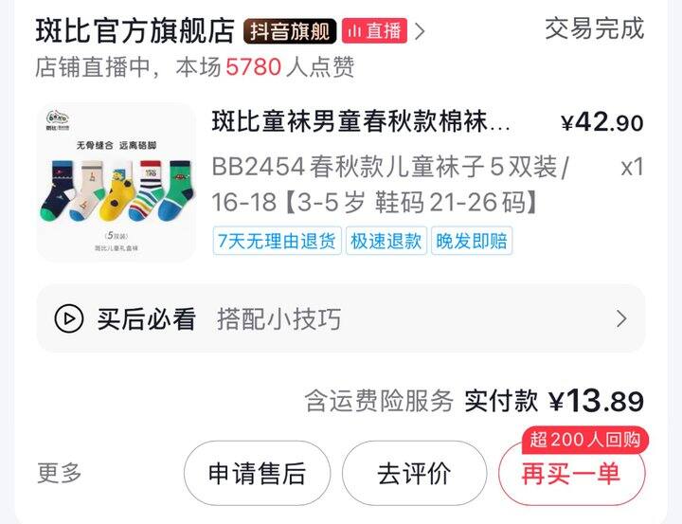
Task: Tap 店铺直播中 live info line
Action: pyautogui.click(x=195, y=67)
